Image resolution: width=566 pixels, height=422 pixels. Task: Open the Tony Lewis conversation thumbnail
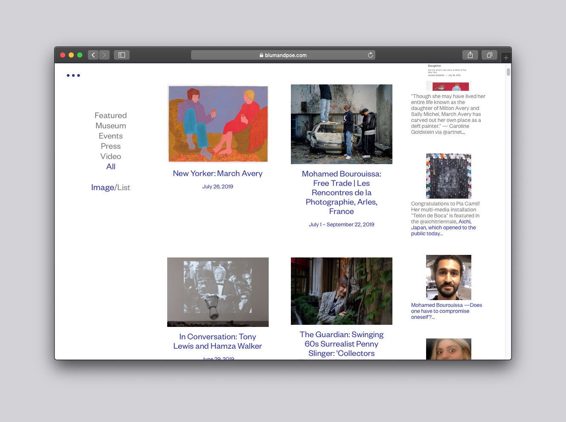coord(218,292)
